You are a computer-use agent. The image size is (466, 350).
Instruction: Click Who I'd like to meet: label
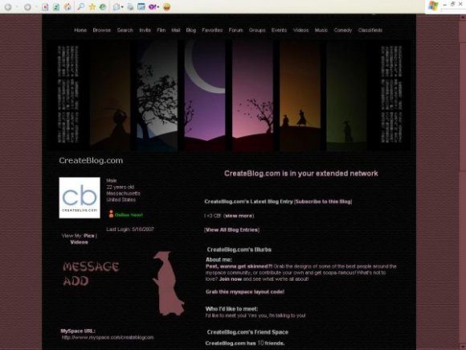coord(232,309)
